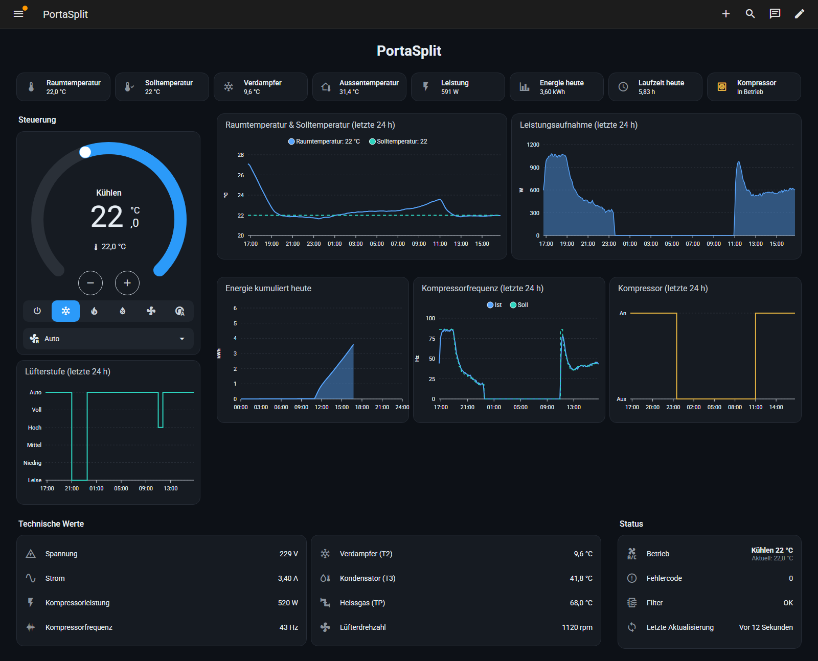Viewport: 818px width, 661px height.
Task: Open the search icon in header
Action: pyautogui.click(x=750, y=14)
